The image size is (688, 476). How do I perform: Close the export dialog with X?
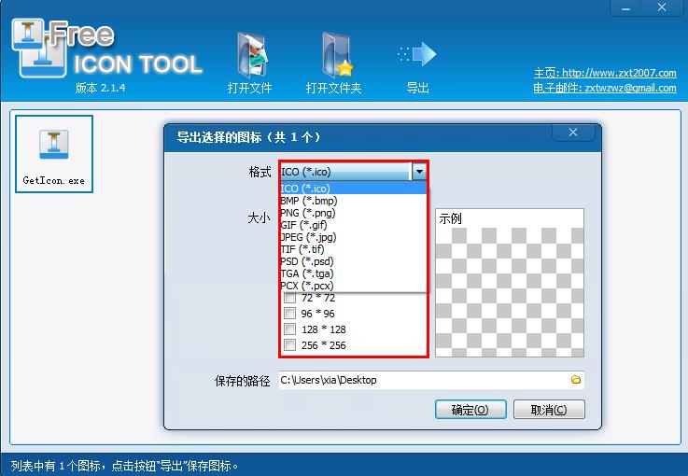tap(573, 132)
